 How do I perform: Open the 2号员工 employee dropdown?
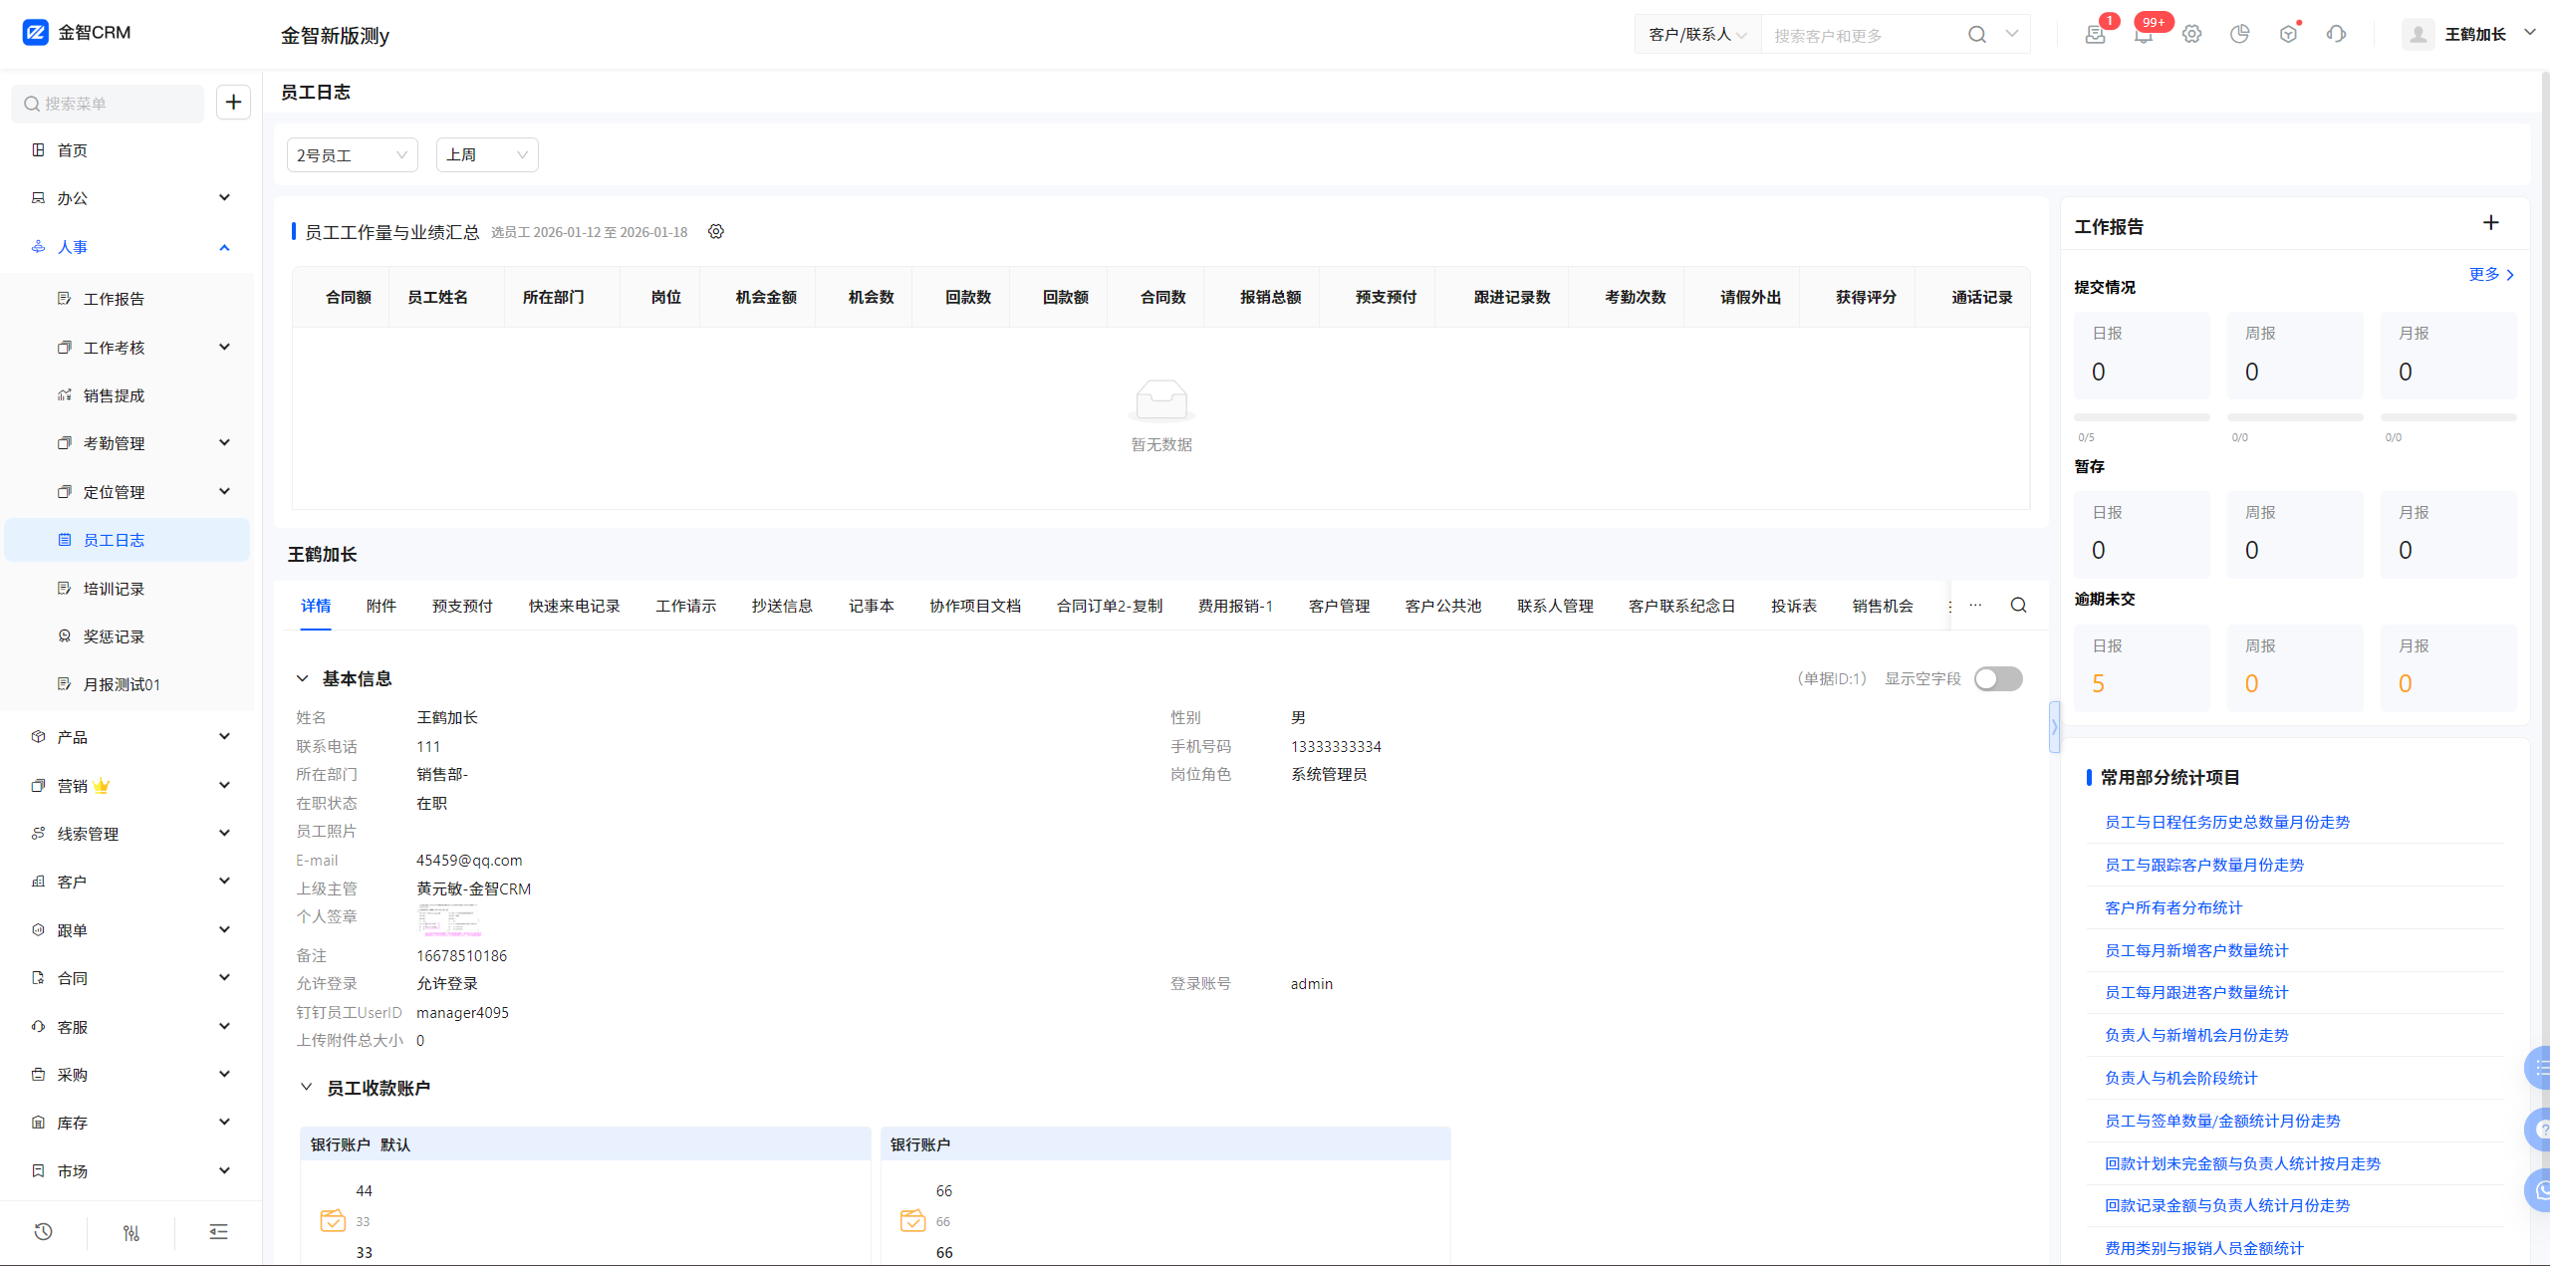click(x=352, y=155)
